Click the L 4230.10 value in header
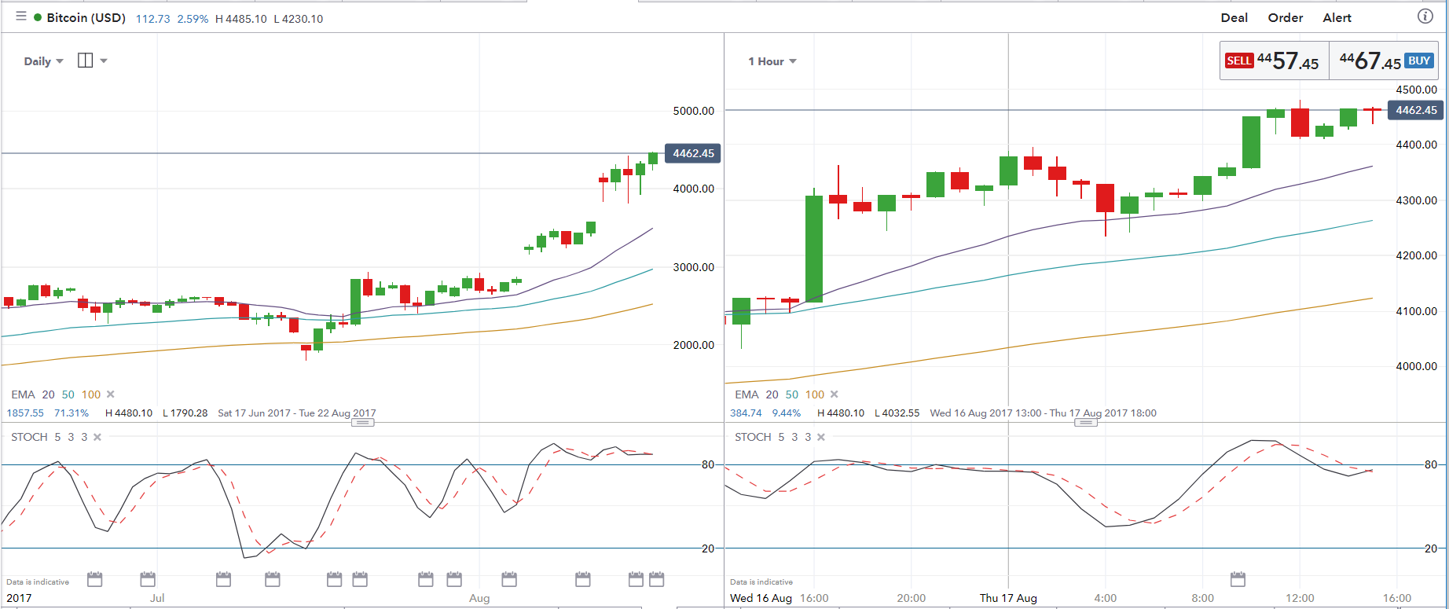 coord(299,19)
